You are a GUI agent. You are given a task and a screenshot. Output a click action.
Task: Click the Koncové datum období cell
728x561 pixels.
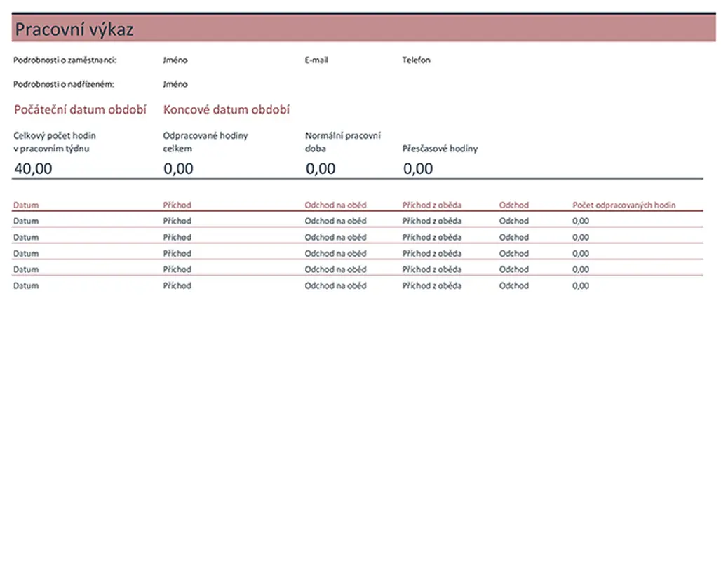coord(227,110)
